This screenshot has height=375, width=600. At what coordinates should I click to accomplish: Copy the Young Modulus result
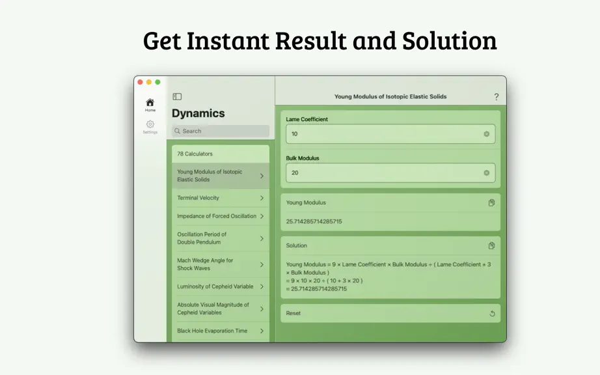click(x=492, y=203)
